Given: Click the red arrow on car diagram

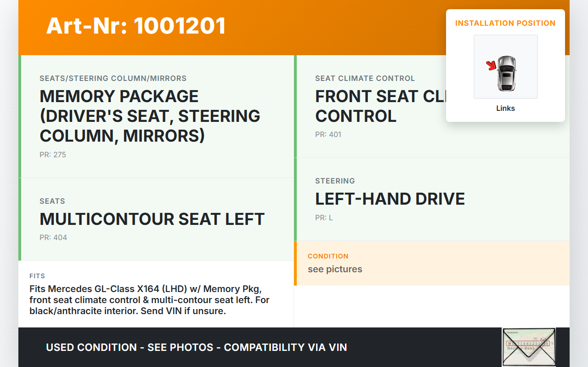Looking at the screenshot, I should tap(492, 66).
